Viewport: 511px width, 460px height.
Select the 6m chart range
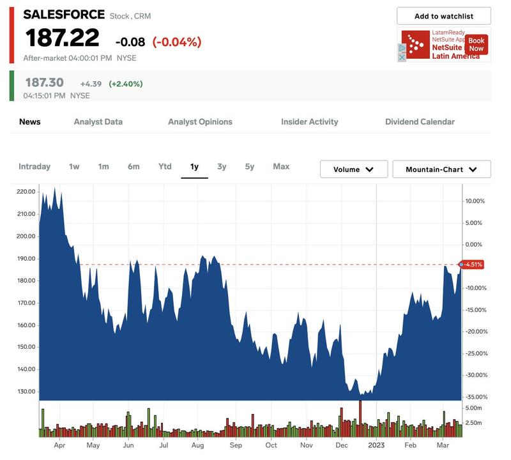point(133,167)
